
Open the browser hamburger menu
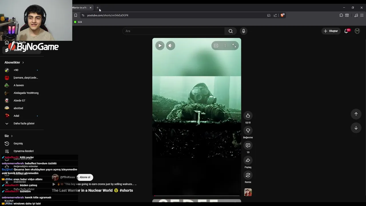(x=362, y=15)
